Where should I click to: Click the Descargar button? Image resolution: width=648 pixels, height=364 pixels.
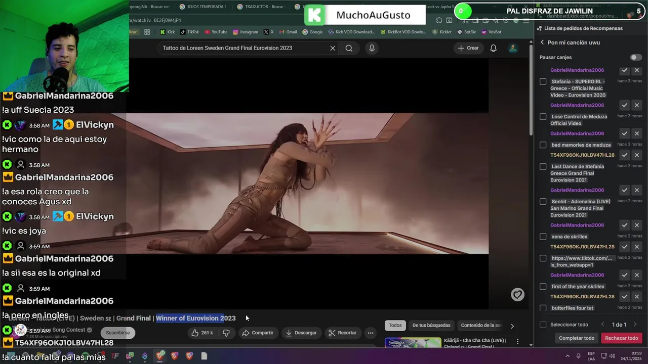tap(301, 333)
